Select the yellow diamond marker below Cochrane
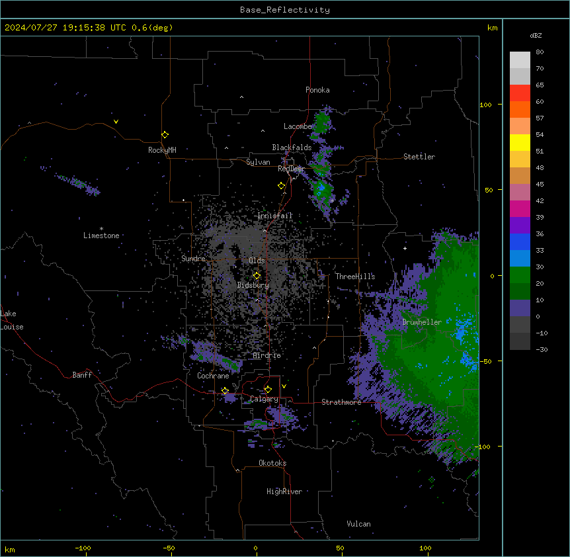Viewport: 570px width, 557px height. click(x=225, y=391)
